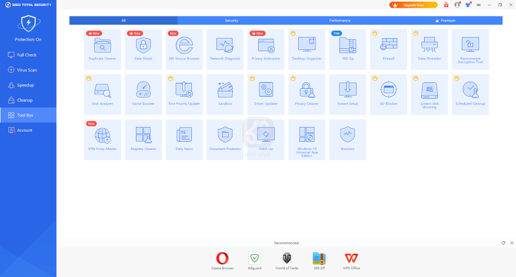Screen dimensions: 516x277
Task: Open the 360 Zip tool
Action: click(x=348, y=49)
